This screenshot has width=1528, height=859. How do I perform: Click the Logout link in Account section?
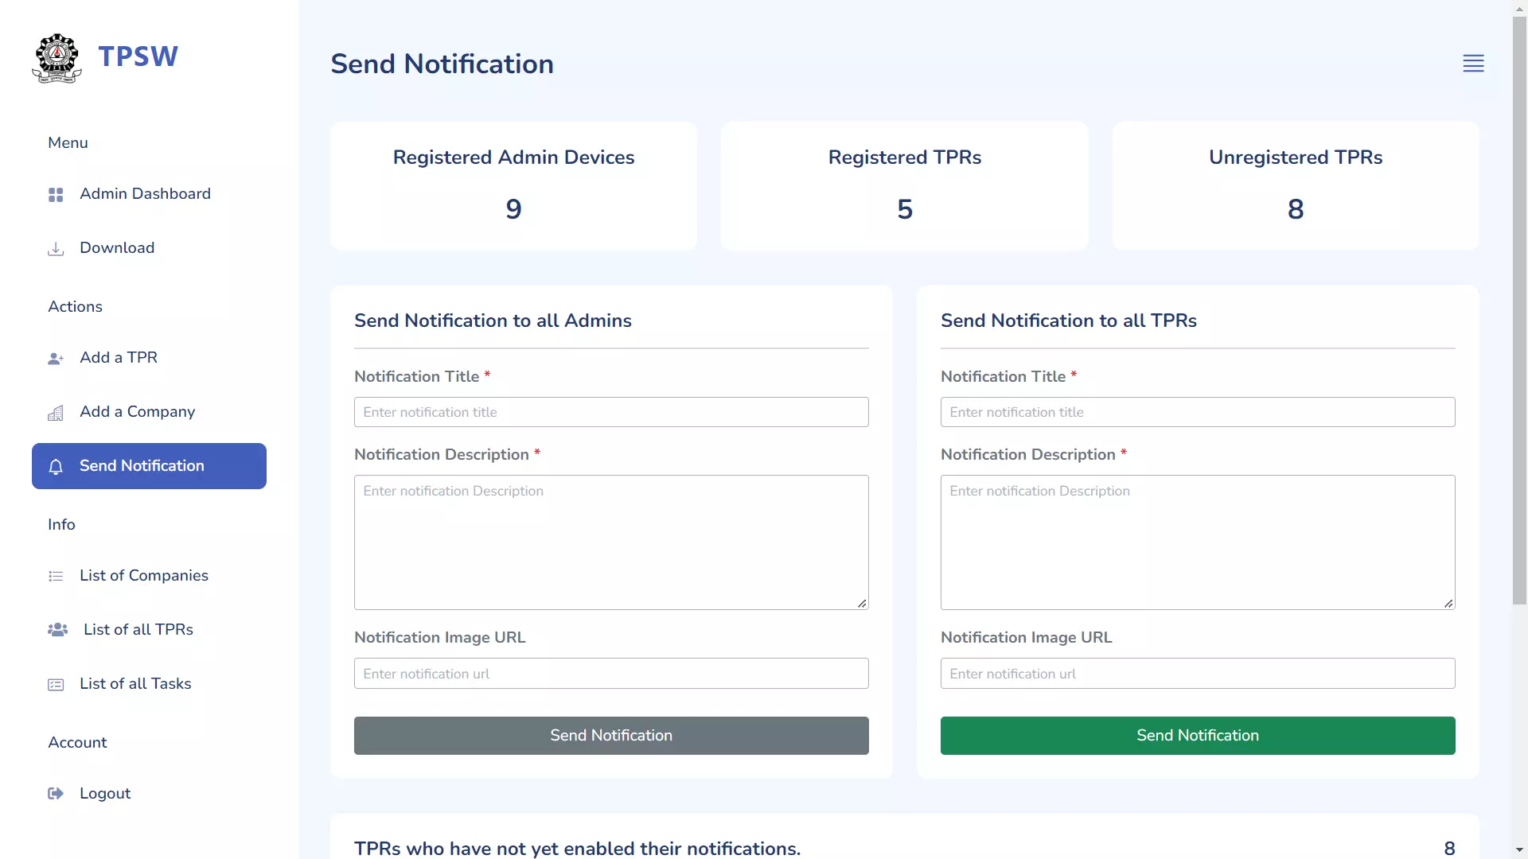pyautogui.click(x=105, y=793)
